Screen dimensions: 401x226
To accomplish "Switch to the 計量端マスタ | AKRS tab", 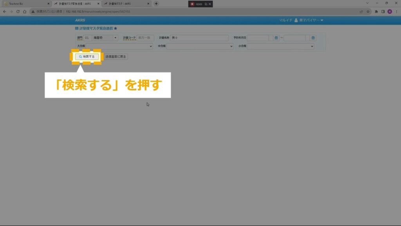I will pos(125,4).
